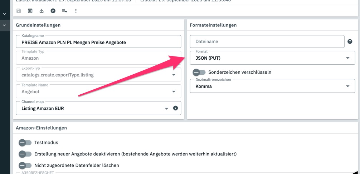Toggle Erstellung neuer Angebote deaktivieren
The height and width of the screenshot is (174, 360).
pos(25,154)
